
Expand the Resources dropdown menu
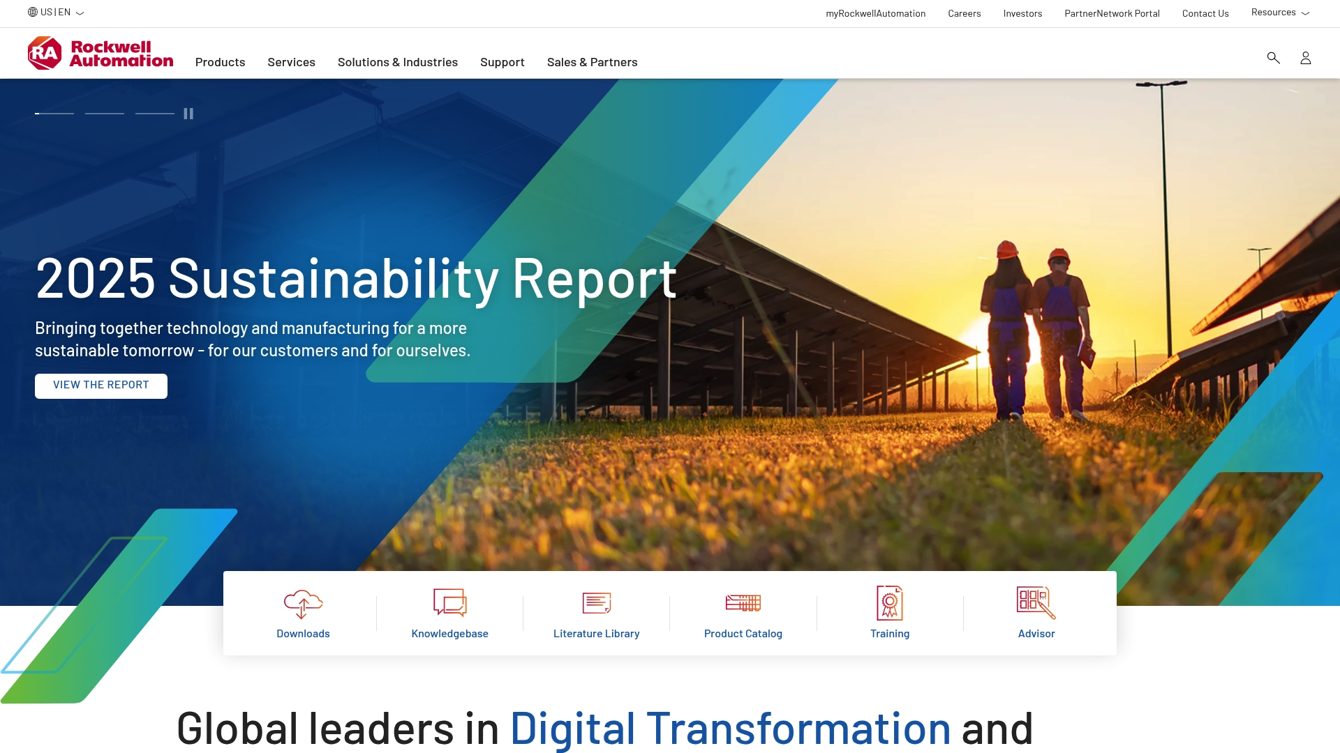click(x=1279, y=13)
